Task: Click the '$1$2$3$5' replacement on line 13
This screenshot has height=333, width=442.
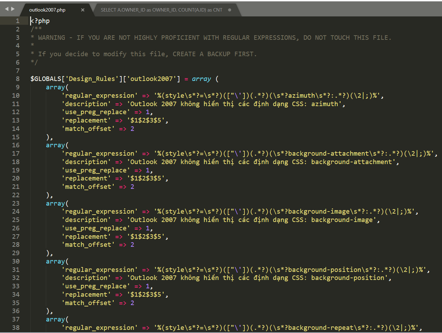Action: [146, 120]
